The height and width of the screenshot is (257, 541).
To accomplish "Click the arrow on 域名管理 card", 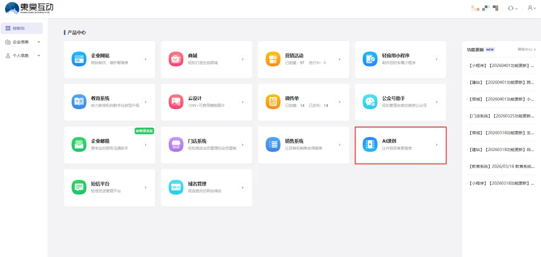I will click(242, 187).
